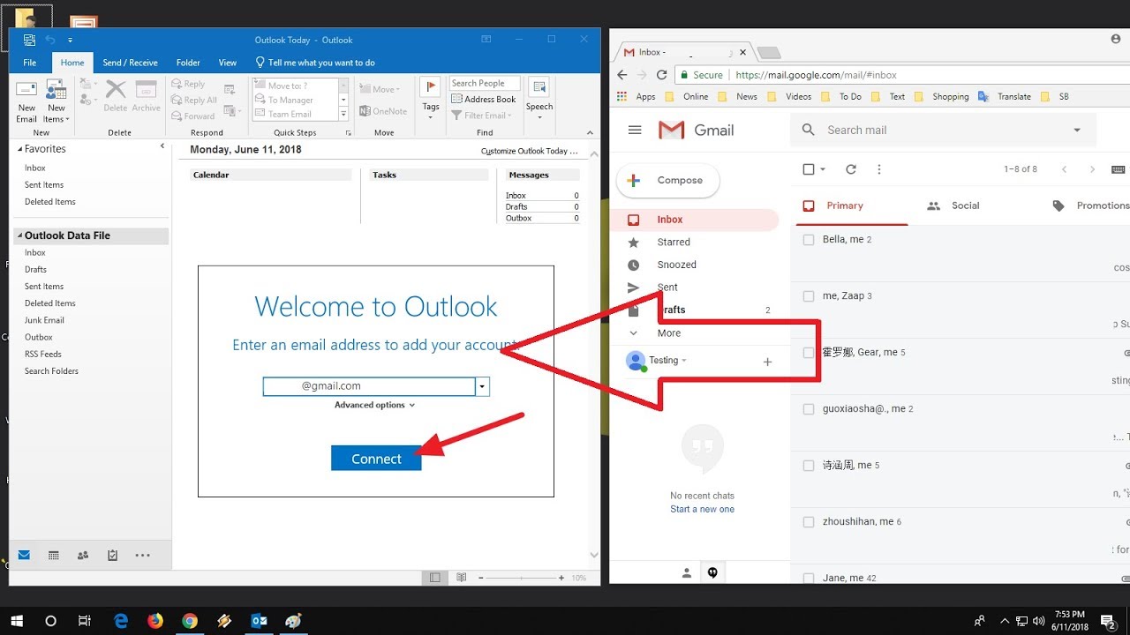This screenshot has width=1130, height=635.
Task: Switch to Mail view in Outlook navigation bar
Action: click(24, 556)
